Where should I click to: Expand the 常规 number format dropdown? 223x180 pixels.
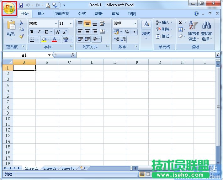135,23
